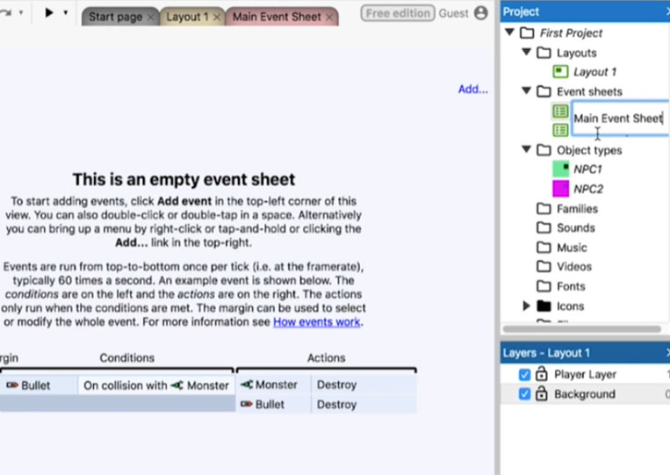Click inside the Main Event Sheet rename field

tap(620, 119)
